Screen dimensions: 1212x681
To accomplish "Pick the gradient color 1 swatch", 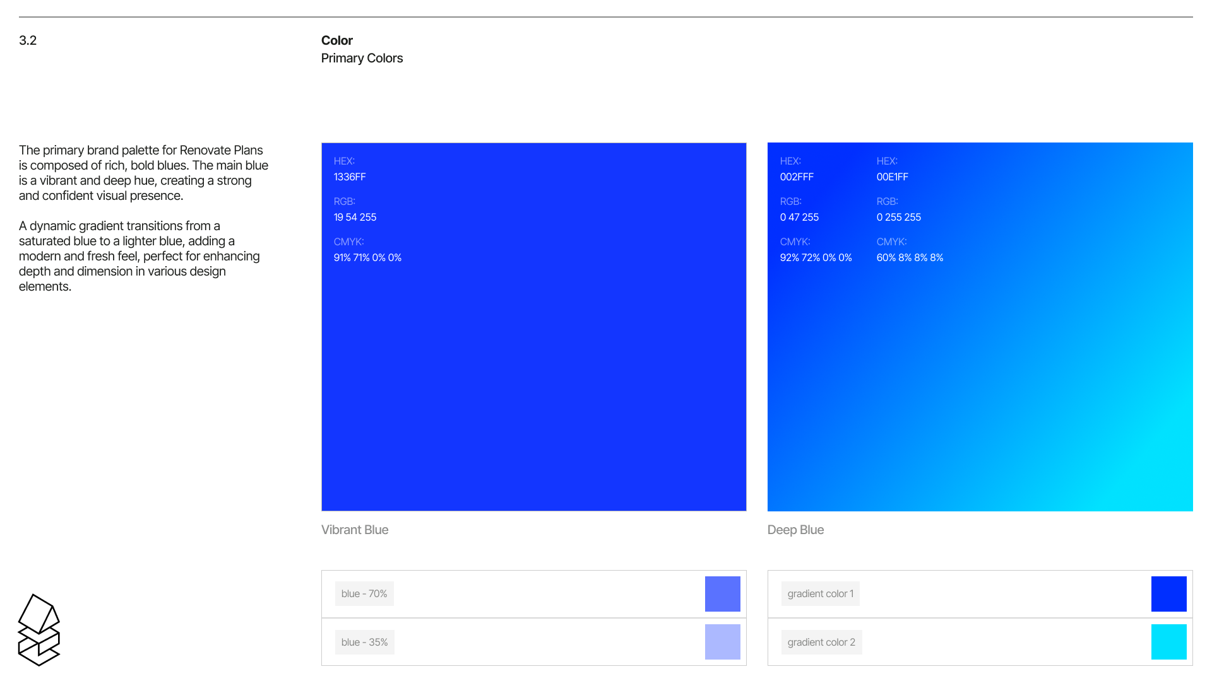I will coord(1168,594).
